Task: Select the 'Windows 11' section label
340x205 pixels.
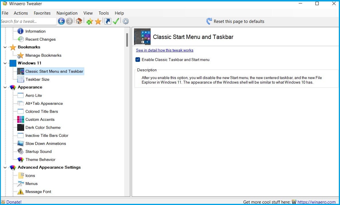Action: (30, 63)
